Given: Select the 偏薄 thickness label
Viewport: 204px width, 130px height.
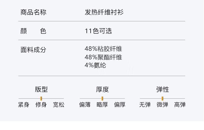Looking at the screenshot, I should click(x=85, y=105).
